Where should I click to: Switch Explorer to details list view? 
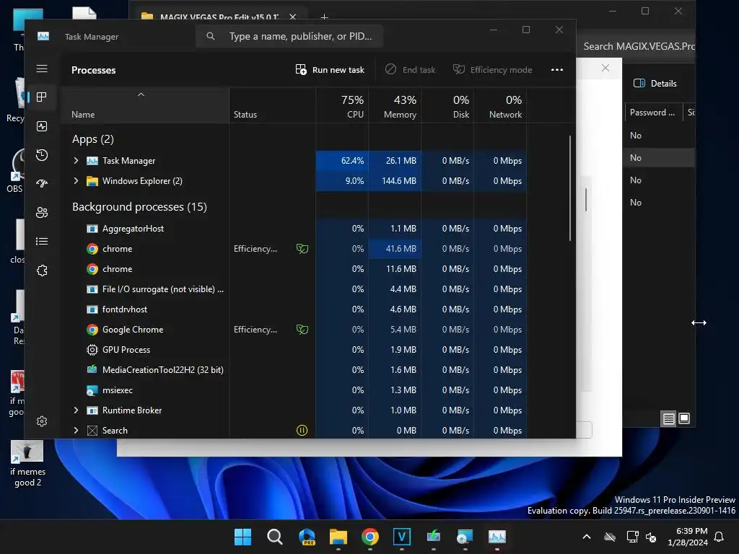[x=669, y=419]
